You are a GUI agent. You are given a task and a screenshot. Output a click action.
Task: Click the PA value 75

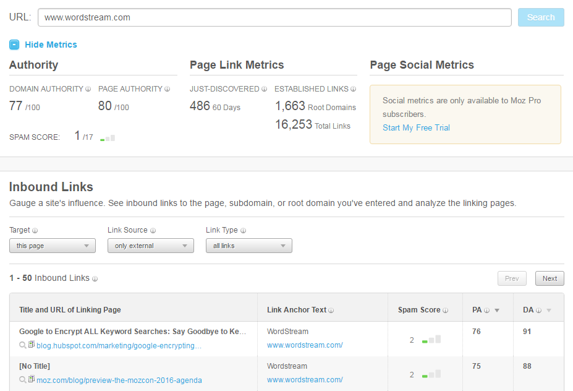tap(476, 366)
